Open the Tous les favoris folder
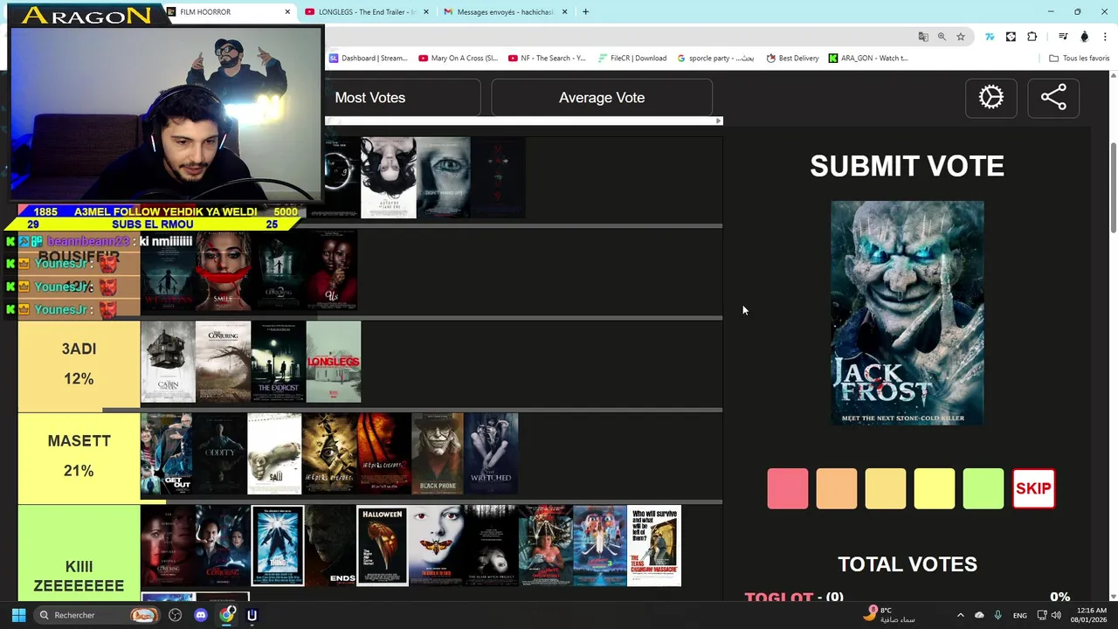 pyautogui.click(x=1079, y=59)
